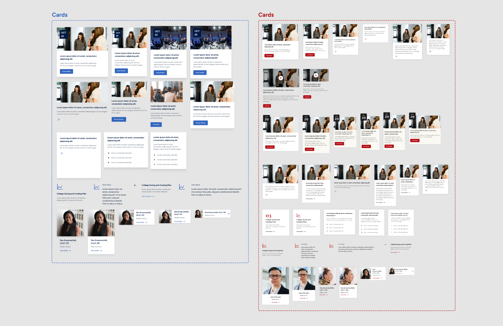Click the blue chart icon beside the widest Value Name text

click(x=182, y=187)
